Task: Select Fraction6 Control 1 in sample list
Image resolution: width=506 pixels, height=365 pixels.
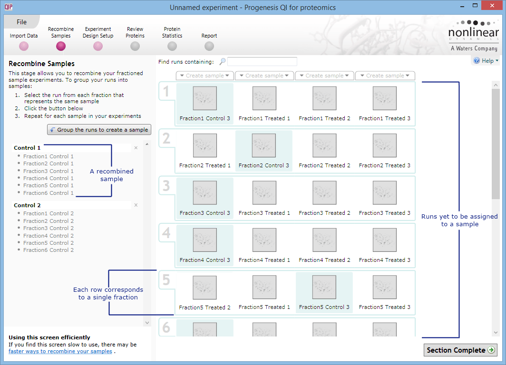Action: pos(49,193)
